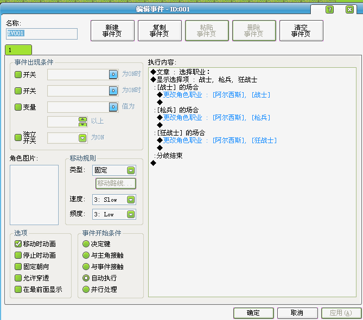This screenshot has width=363, height=320.
Task: Check the 停止时动画 option
Action: tap(18, 255)
